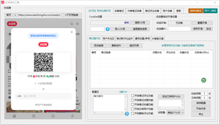The image size is (220, 125).
Task: Focus the browser URL address field
Action: [39, 15]
